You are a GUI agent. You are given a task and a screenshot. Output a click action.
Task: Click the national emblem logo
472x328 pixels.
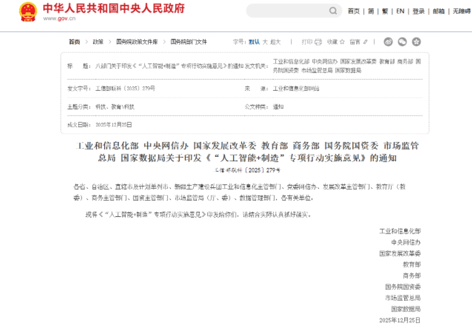click(28, 11)
